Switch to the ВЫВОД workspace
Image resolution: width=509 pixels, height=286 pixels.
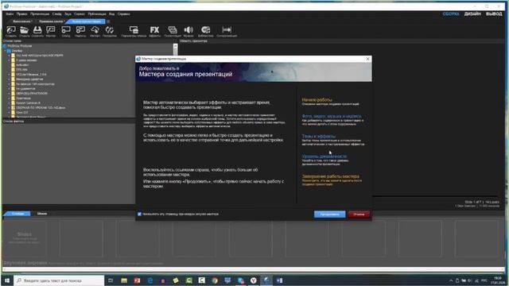(494, 14)
